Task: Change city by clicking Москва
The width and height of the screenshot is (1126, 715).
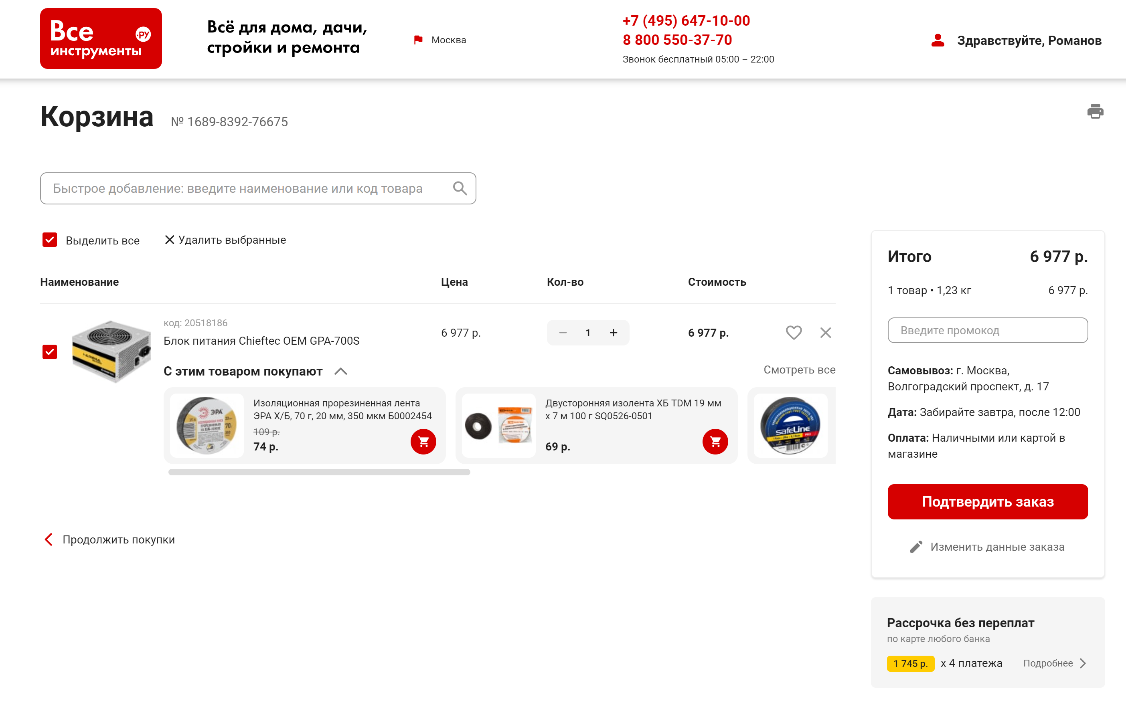Action: (448, 40)
